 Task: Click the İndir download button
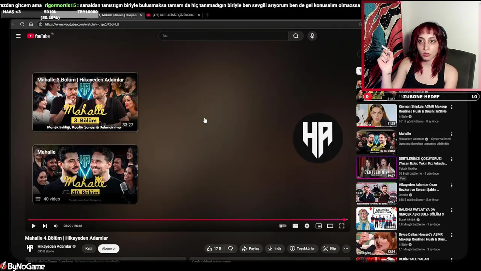pyautogui.click(x=274, y=248)
